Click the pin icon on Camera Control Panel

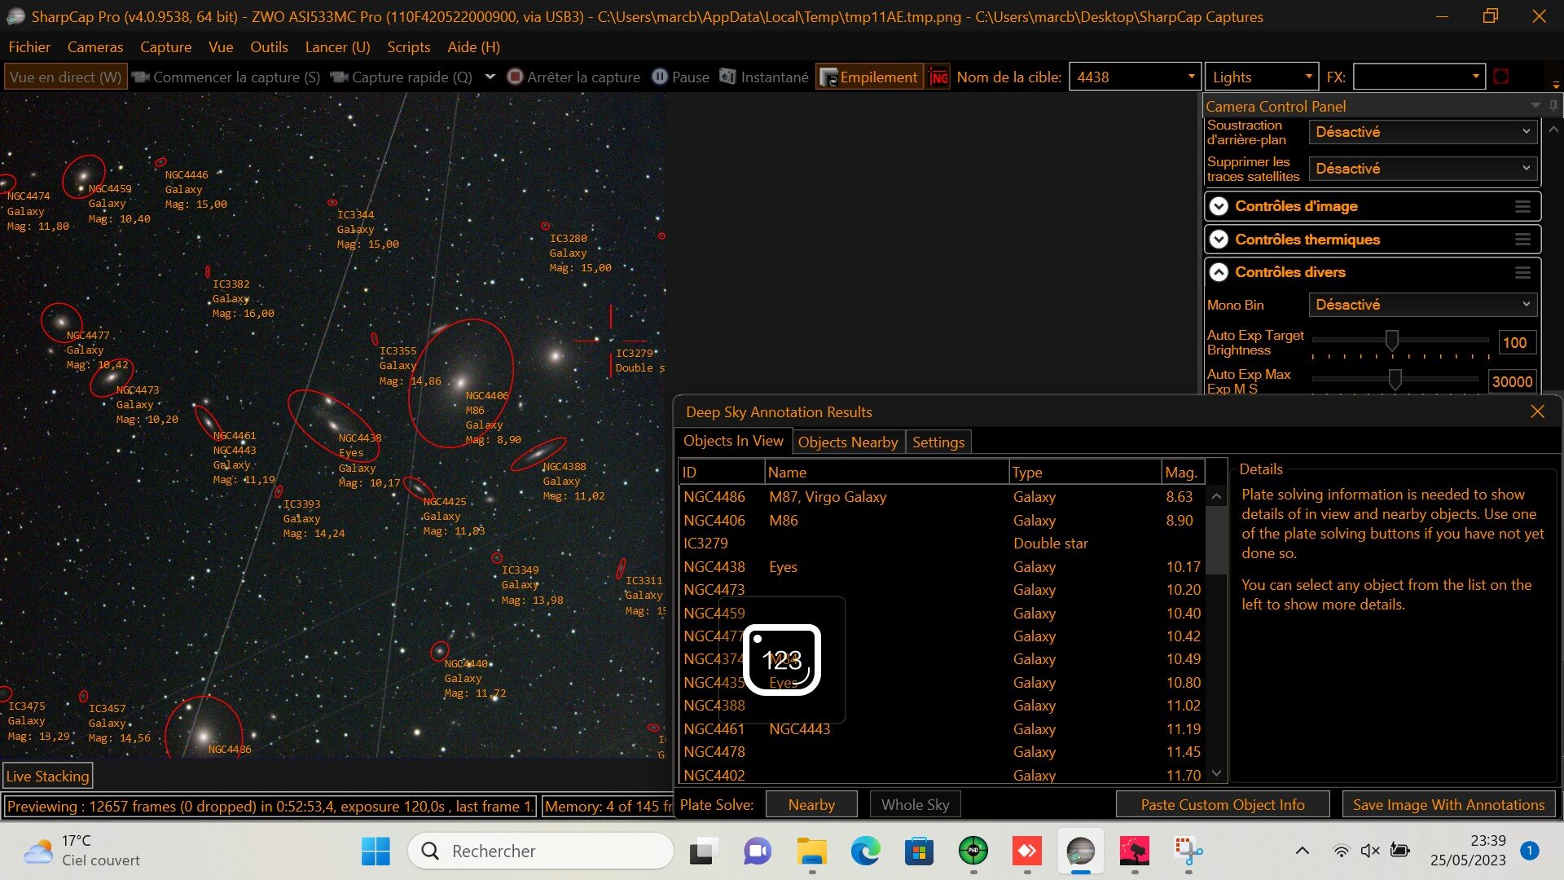(1553, 106)
